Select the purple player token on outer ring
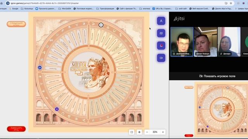This screenshot has height=139, width=248. point(57,109)
